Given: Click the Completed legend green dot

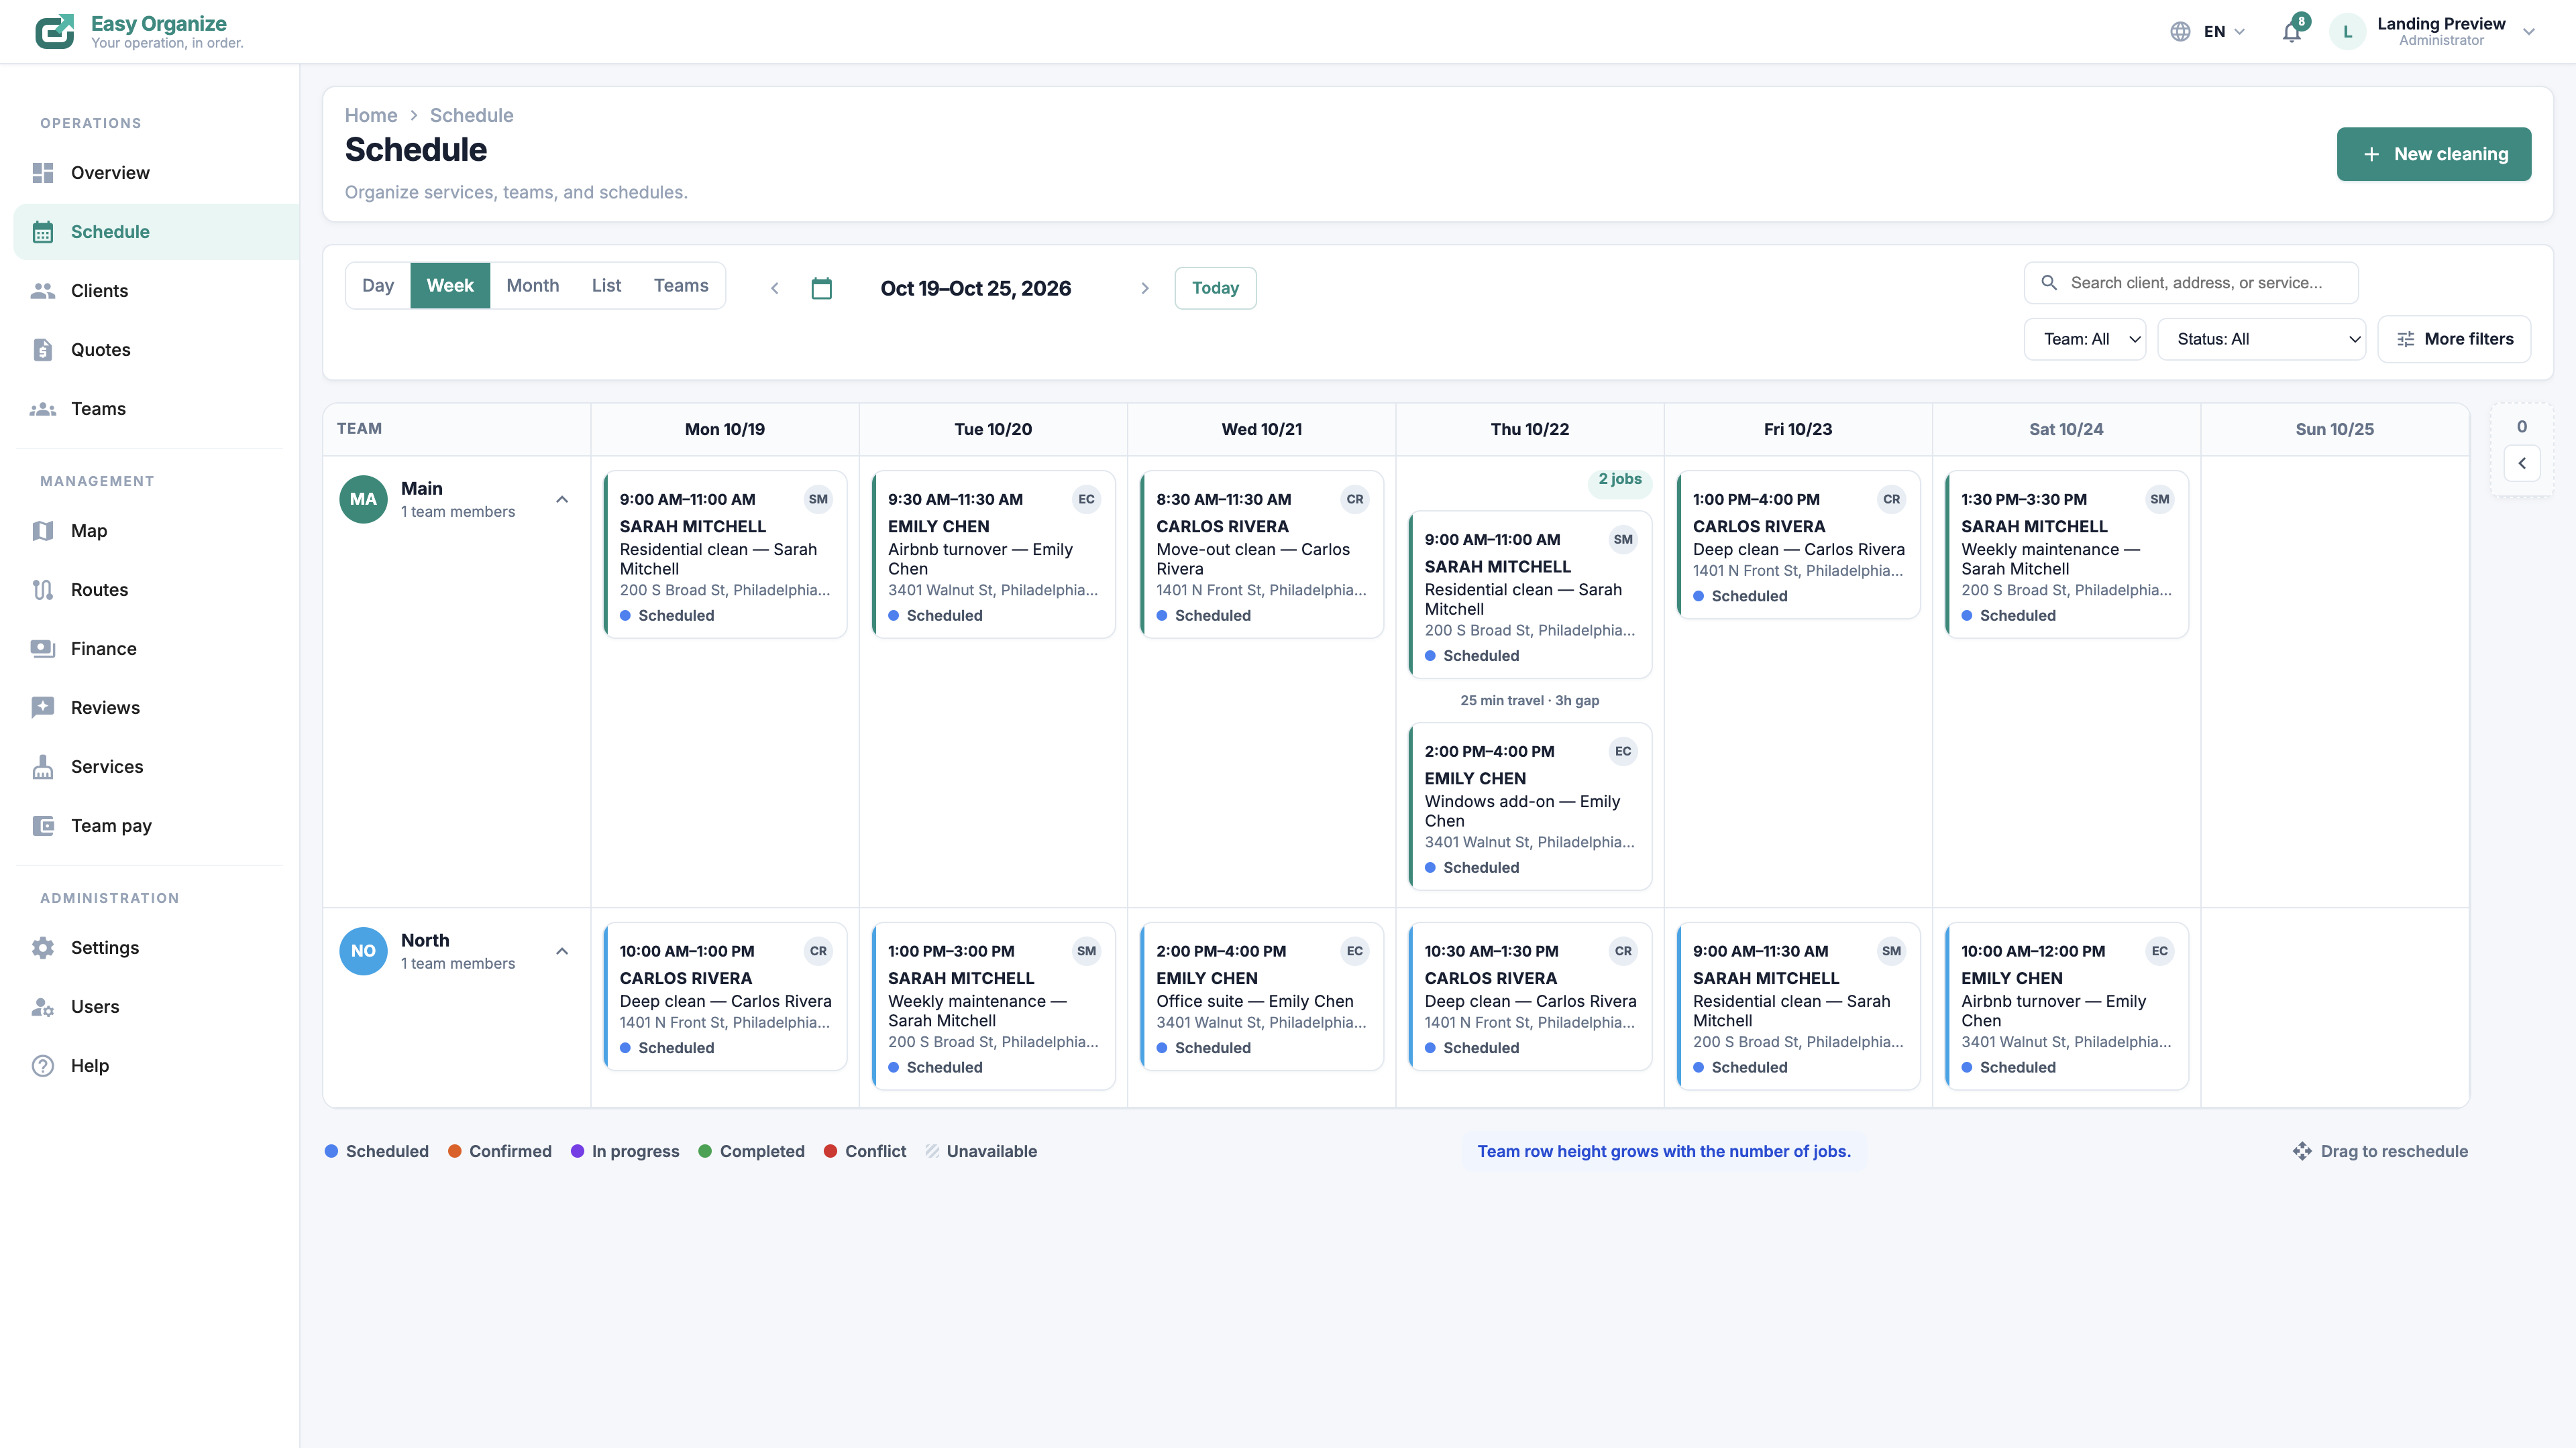Looking at the screenshot, I should click(705, 1151).
